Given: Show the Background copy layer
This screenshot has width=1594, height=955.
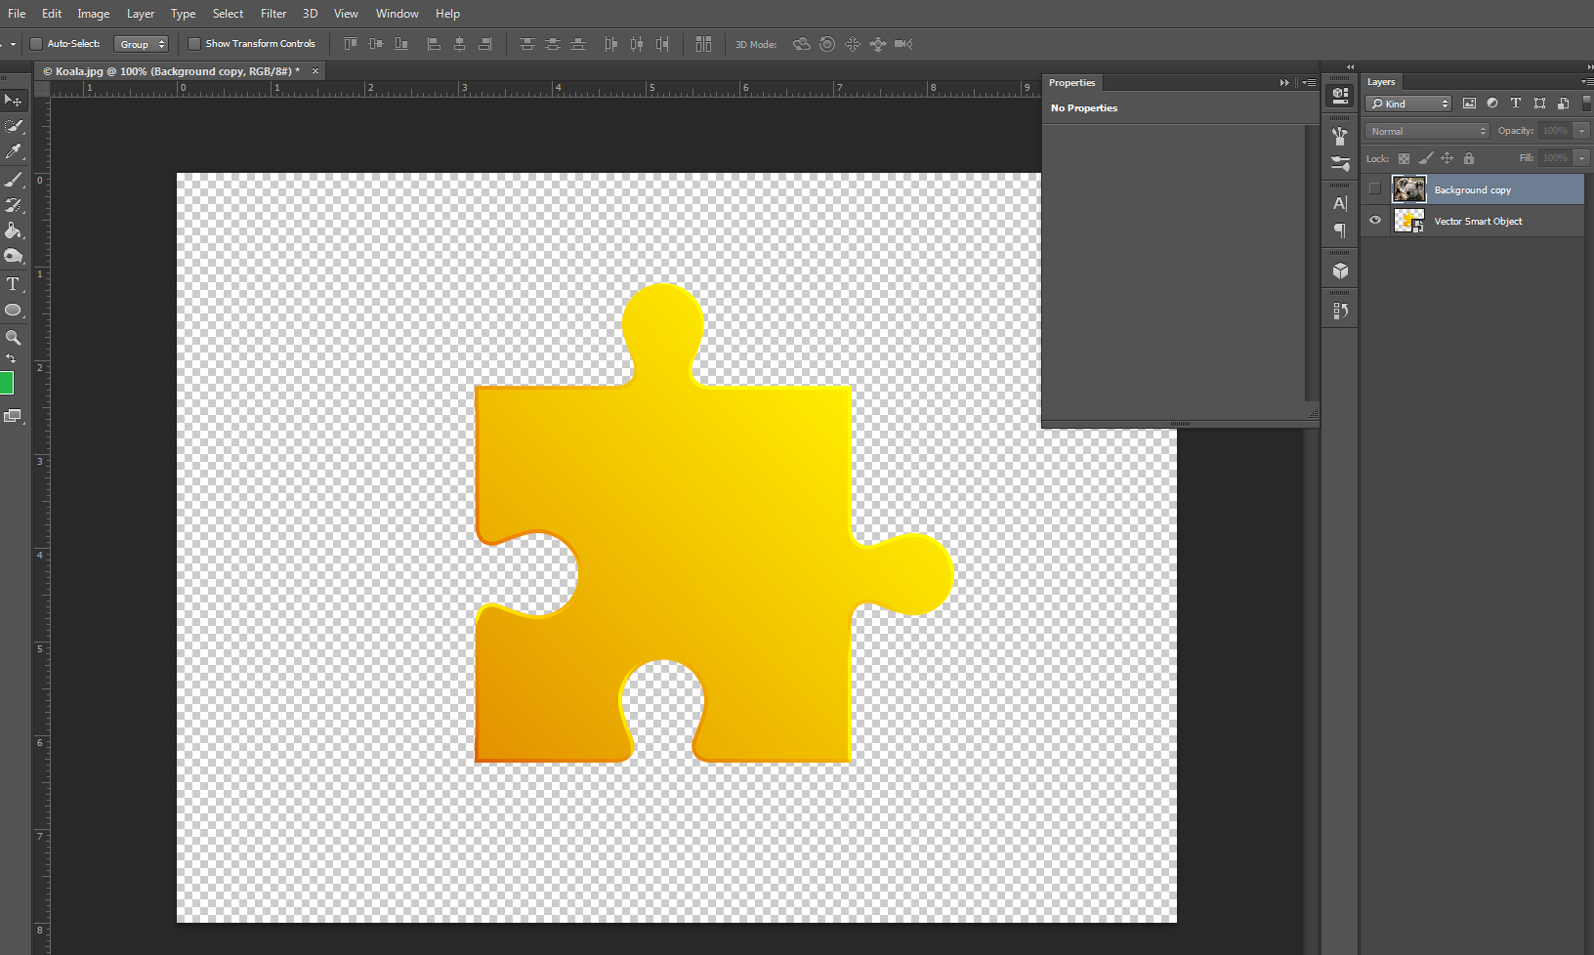Looking at the screenshot, I should (x=1374, y=188).
